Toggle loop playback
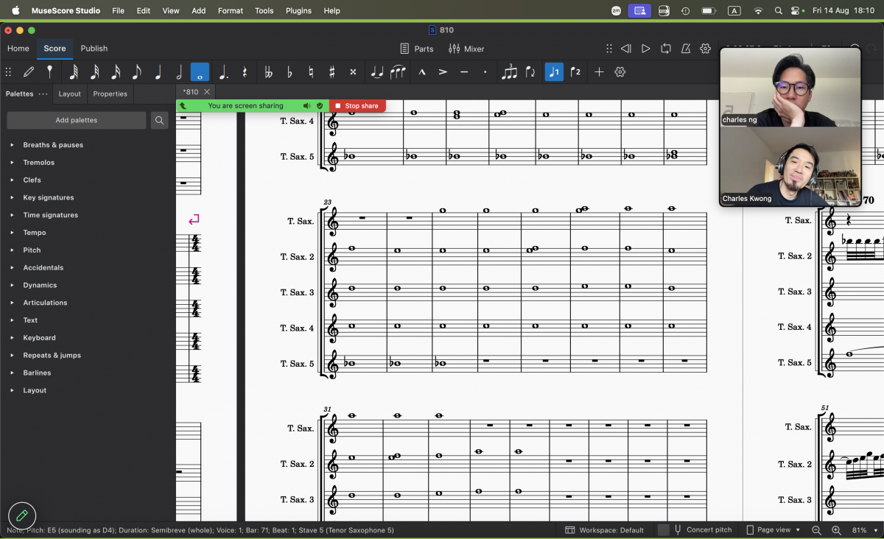This screenshot has height=539, width=884. point(666,49)
